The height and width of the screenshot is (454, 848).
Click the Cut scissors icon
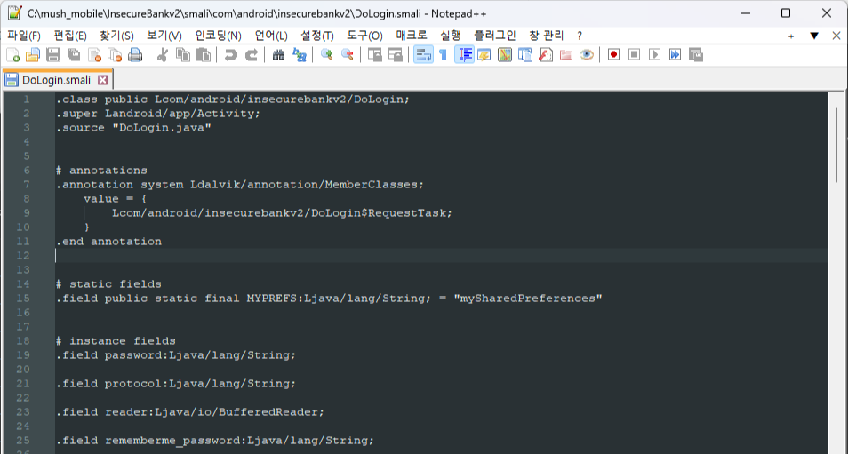click(x=162, y=54)
